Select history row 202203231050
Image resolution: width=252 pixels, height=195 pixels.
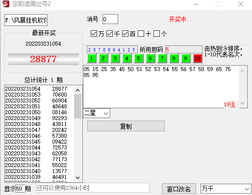(x=39, y=112)
